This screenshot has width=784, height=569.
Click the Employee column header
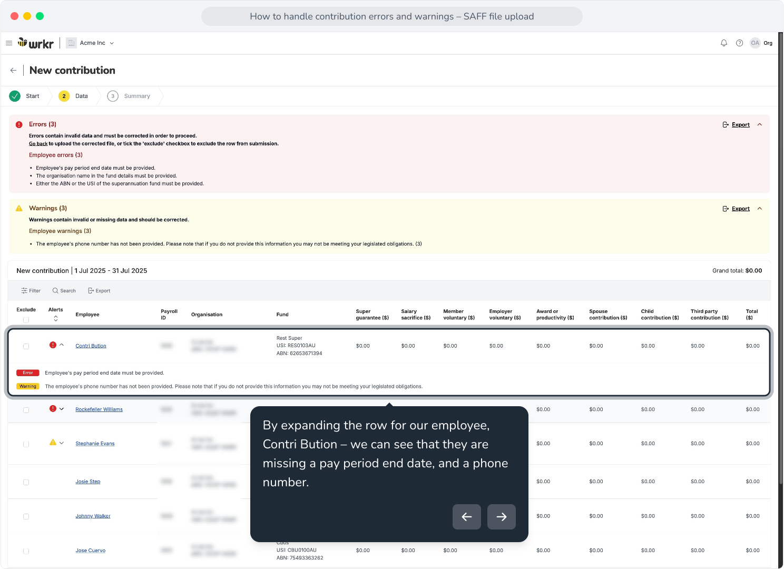[87, 315]
